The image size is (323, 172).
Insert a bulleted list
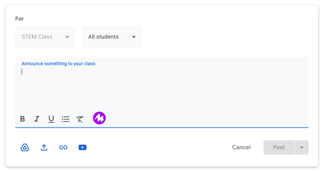coord(66,119)
